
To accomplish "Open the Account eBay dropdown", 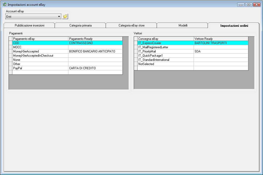I will click(59, 17).
